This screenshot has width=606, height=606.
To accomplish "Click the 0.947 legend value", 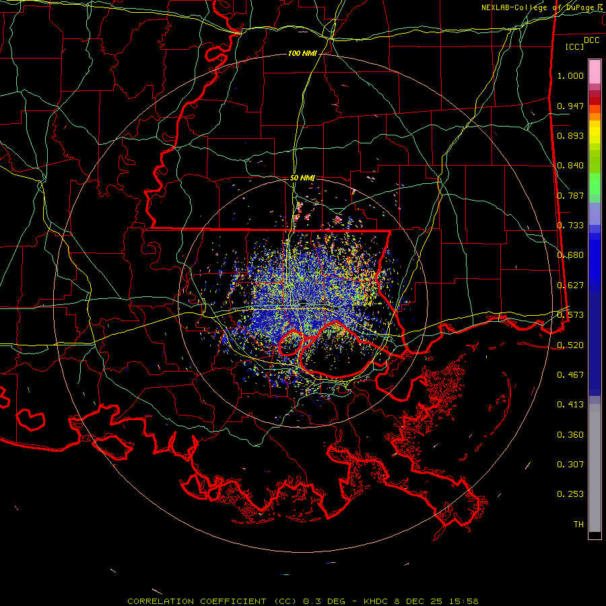I will tap(570, 106).
